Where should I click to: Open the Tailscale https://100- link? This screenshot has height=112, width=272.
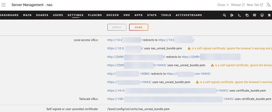tap(171, 99)
